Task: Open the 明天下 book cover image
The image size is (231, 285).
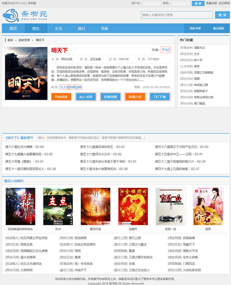Action: coord(26,73)
